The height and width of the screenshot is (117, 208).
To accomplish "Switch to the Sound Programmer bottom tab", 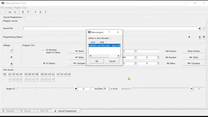I will pyautogui.click(x=66, y=111).
